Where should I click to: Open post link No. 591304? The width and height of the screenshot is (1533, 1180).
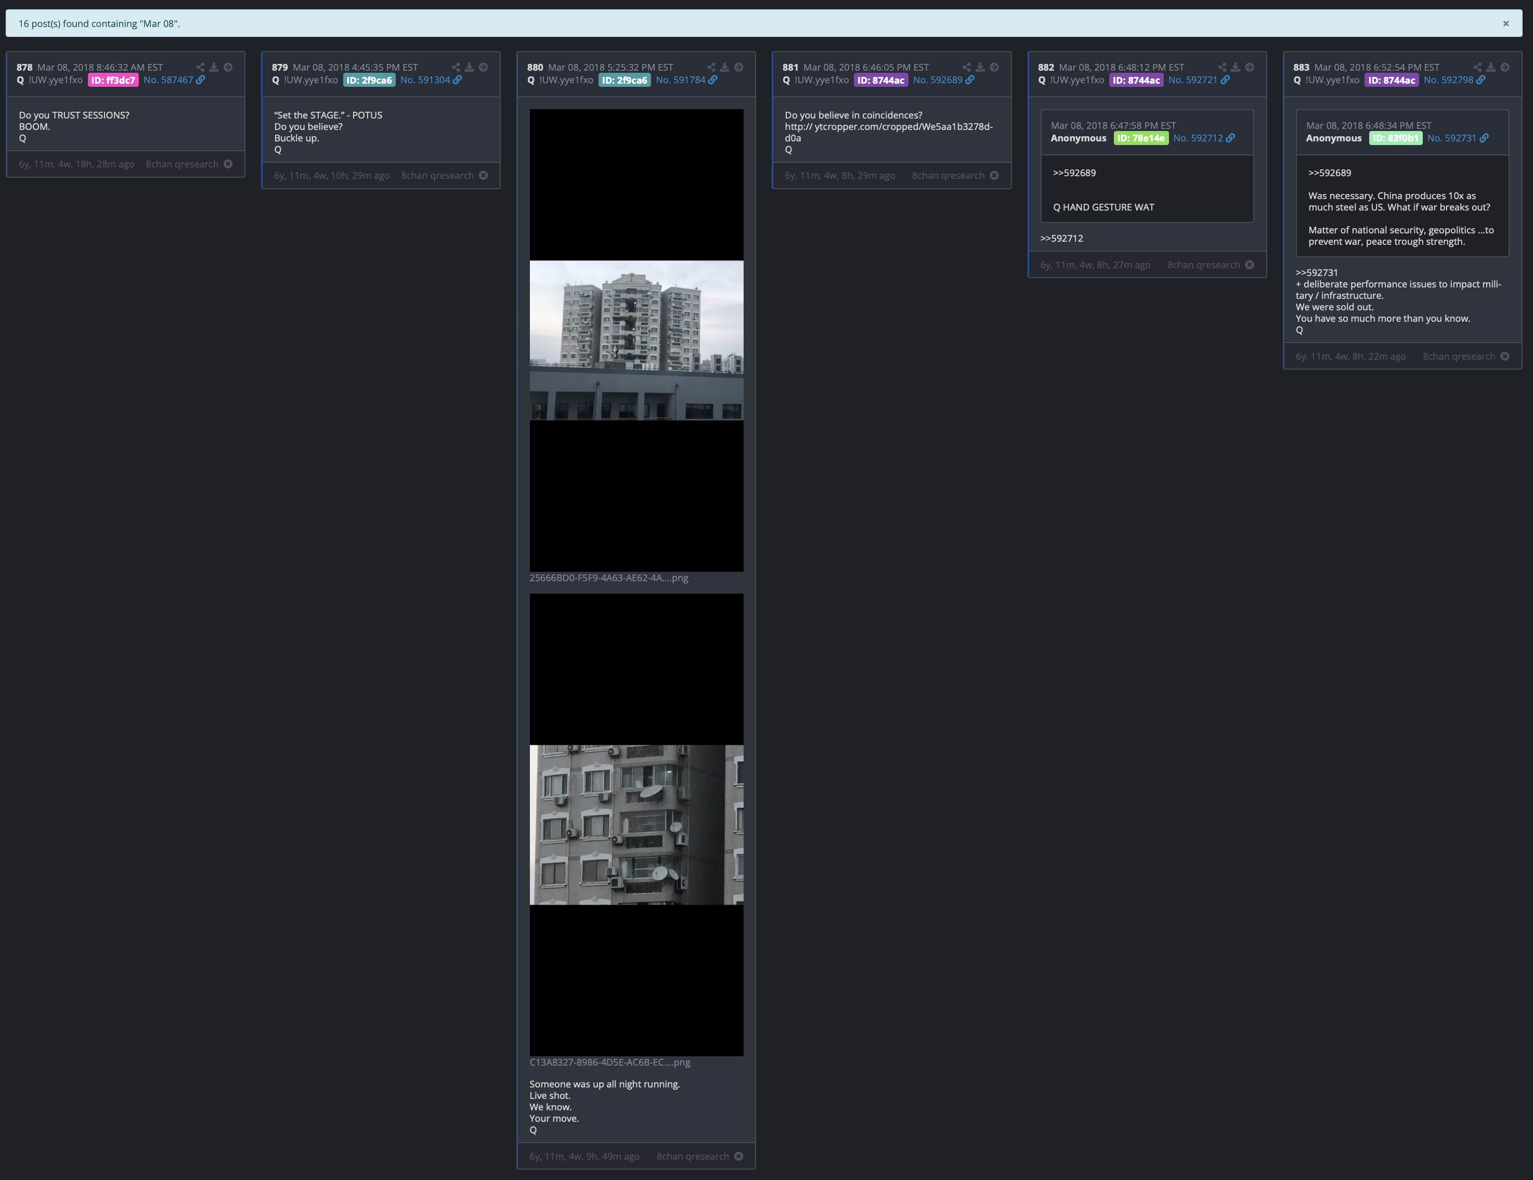pos(425,80)
